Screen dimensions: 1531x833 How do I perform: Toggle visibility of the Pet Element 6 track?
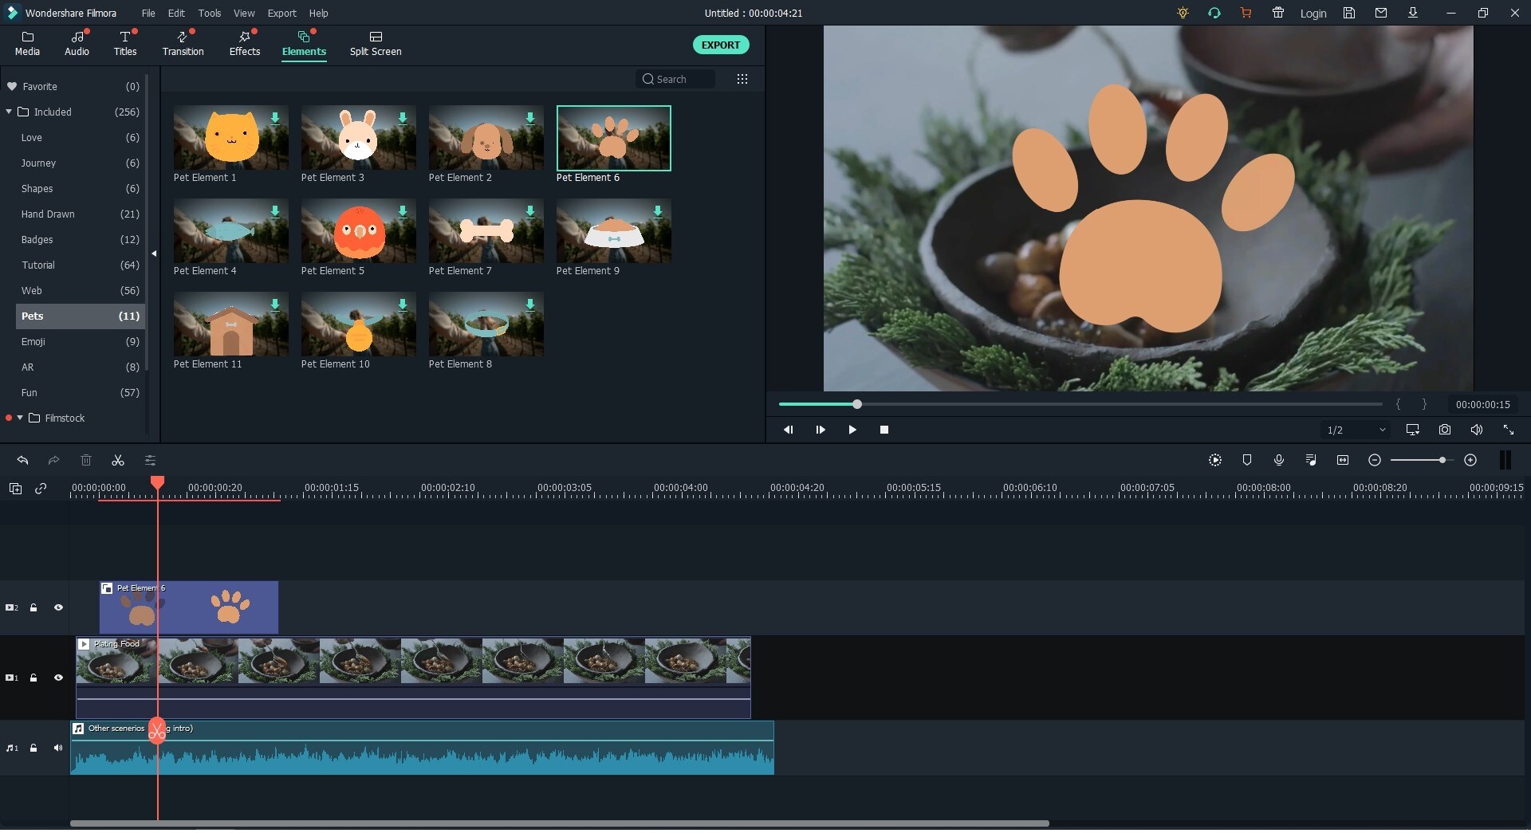click(x=58, y=607)
